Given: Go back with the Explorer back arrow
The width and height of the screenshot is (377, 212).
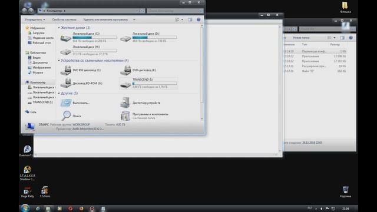Looking at the screenshot, I should 24,11.
